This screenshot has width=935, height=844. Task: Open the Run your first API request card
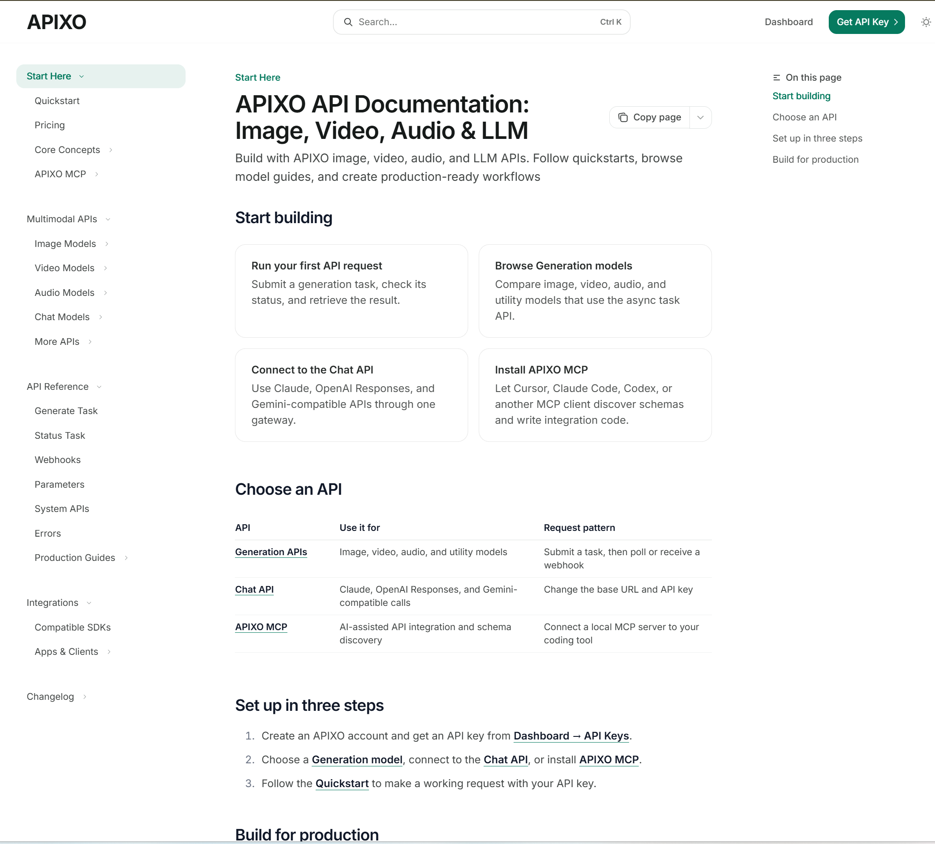[x=351, y=291]
